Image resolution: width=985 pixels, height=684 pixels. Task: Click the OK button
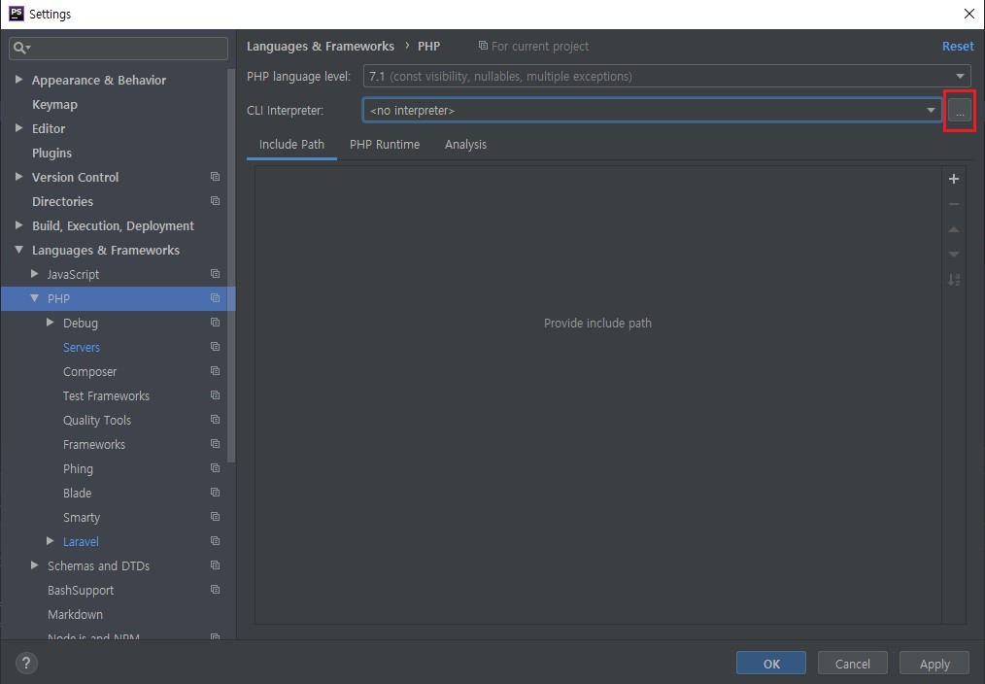(770, 664)
